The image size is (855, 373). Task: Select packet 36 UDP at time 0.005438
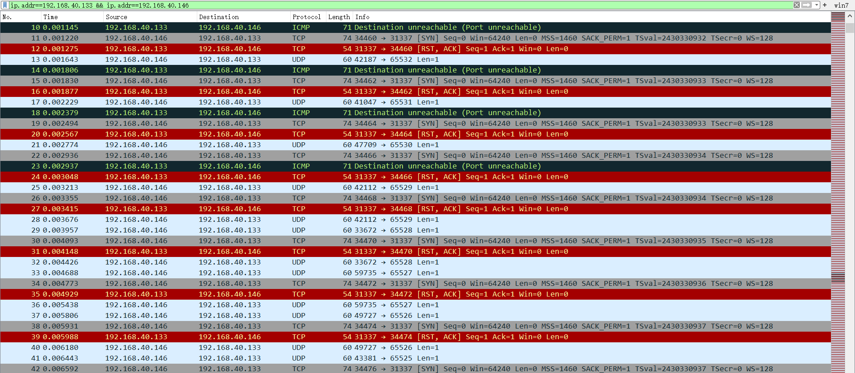tap(415, 305)
